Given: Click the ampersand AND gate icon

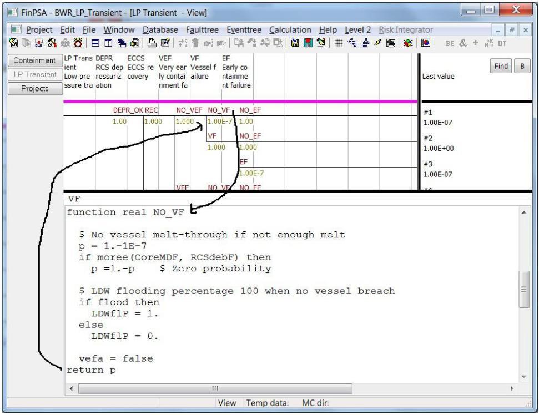Looking at the screenshot, I should coord(463,43).
